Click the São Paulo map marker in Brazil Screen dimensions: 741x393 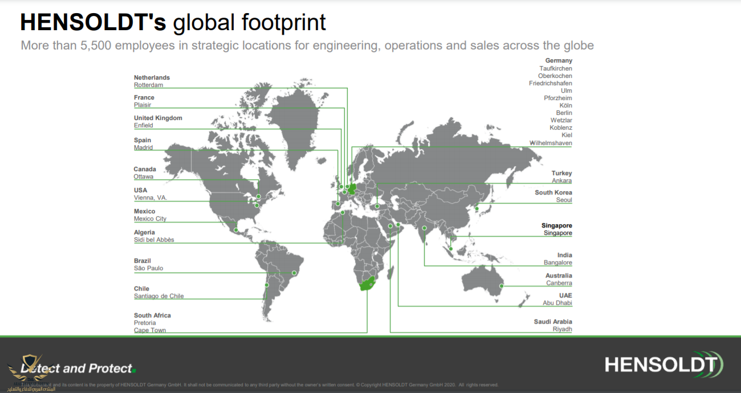[x=295, y=273]
